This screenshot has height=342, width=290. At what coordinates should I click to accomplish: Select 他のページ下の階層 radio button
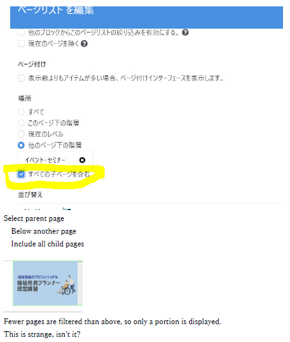coord(21,145)
